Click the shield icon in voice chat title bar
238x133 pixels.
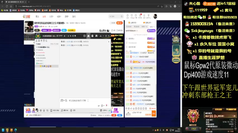[x=75, y=36]
